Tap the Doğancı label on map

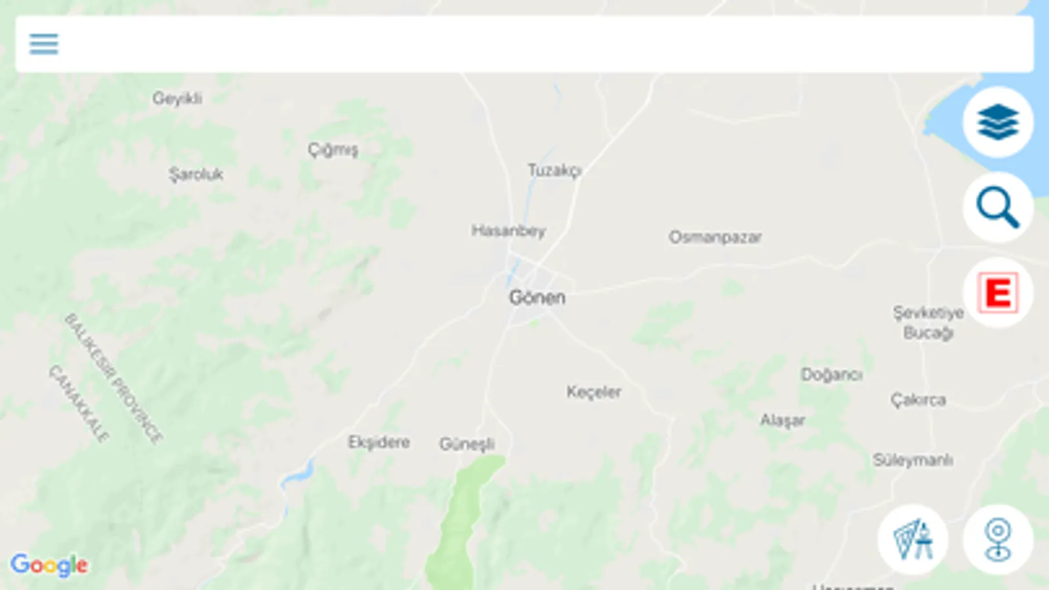pyautogui.click(x=831, y=375)
